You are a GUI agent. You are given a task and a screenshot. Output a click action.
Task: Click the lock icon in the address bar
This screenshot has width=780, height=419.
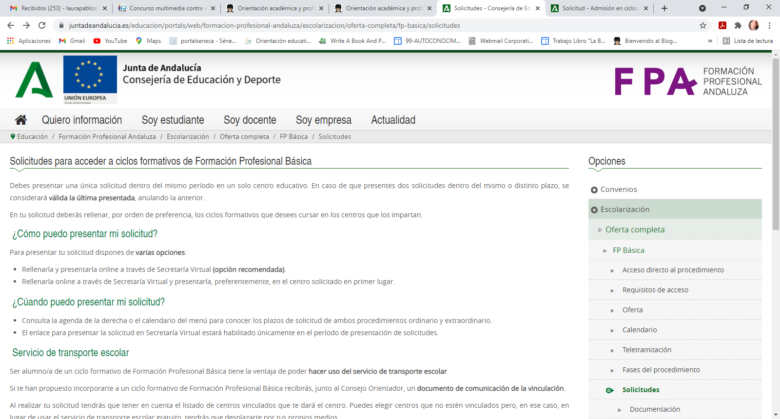pos(61,25)
